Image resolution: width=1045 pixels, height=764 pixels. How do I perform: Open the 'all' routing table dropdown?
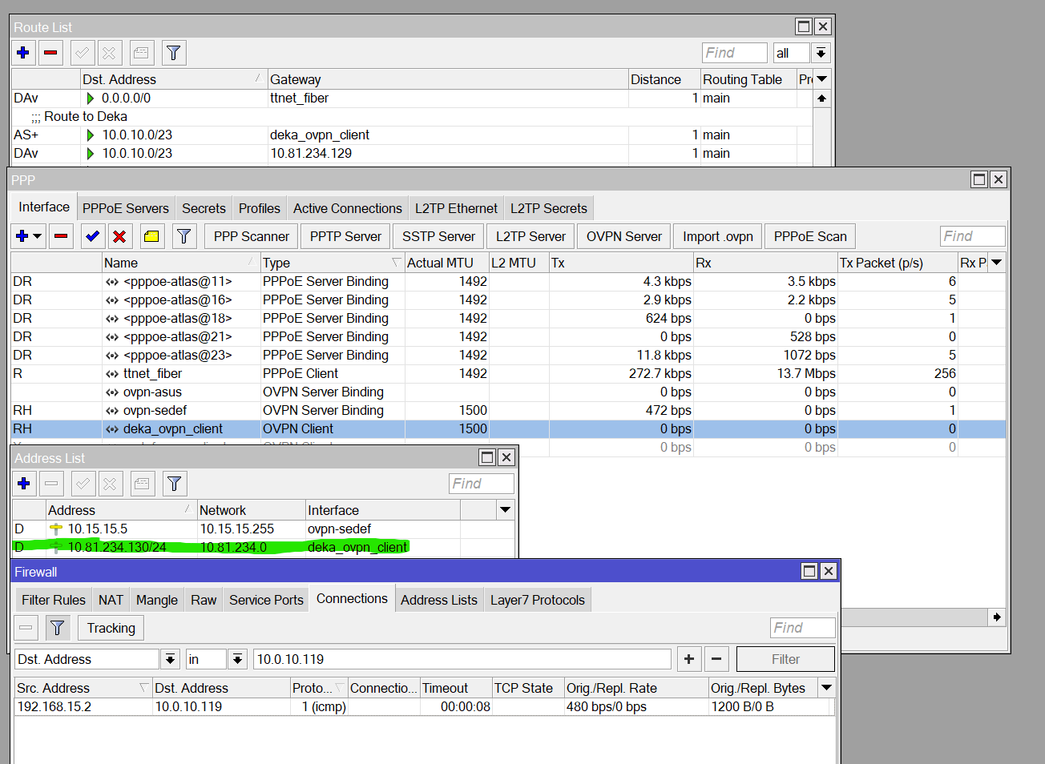click(821, 53)
